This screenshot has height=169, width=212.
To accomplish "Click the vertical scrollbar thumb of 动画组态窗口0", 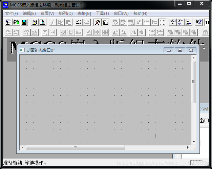I will pyautogui.click(x=194, y=82).
